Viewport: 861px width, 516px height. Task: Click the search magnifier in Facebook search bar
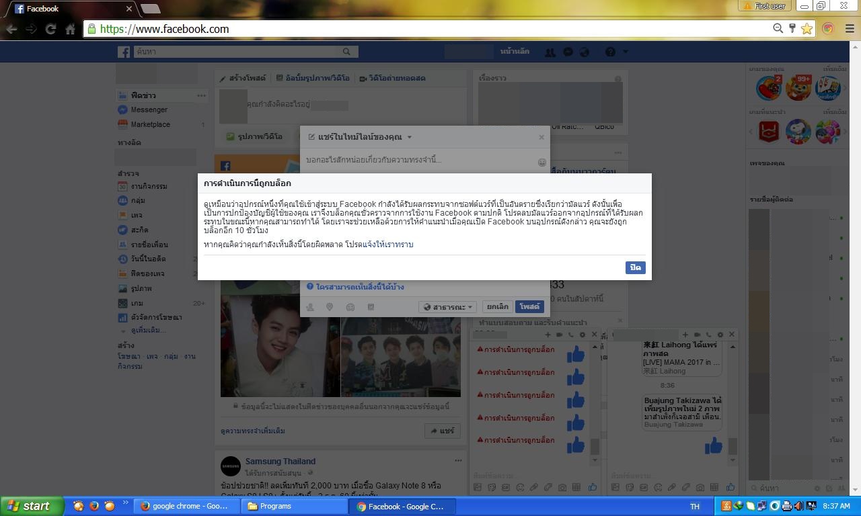click(x=347, y=52)
